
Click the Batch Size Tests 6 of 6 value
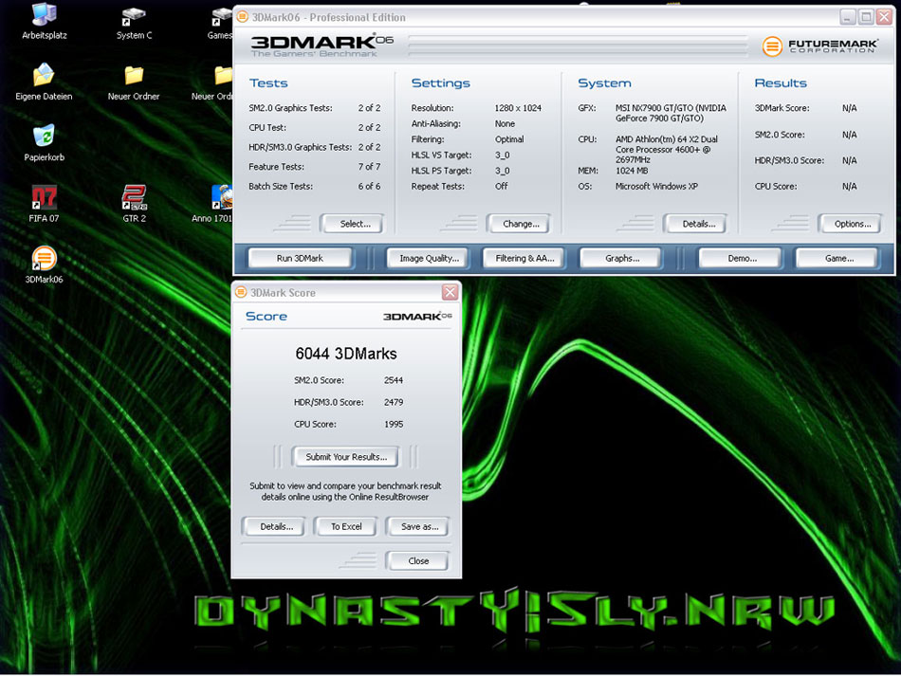(x=369, y=186)
